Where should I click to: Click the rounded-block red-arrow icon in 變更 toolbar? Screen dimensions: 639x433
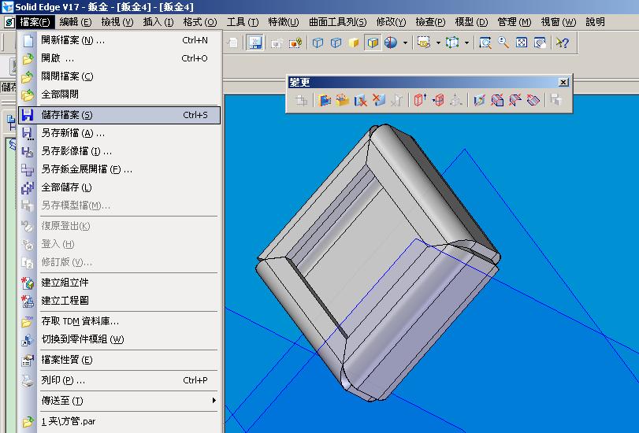pos(497,100)
